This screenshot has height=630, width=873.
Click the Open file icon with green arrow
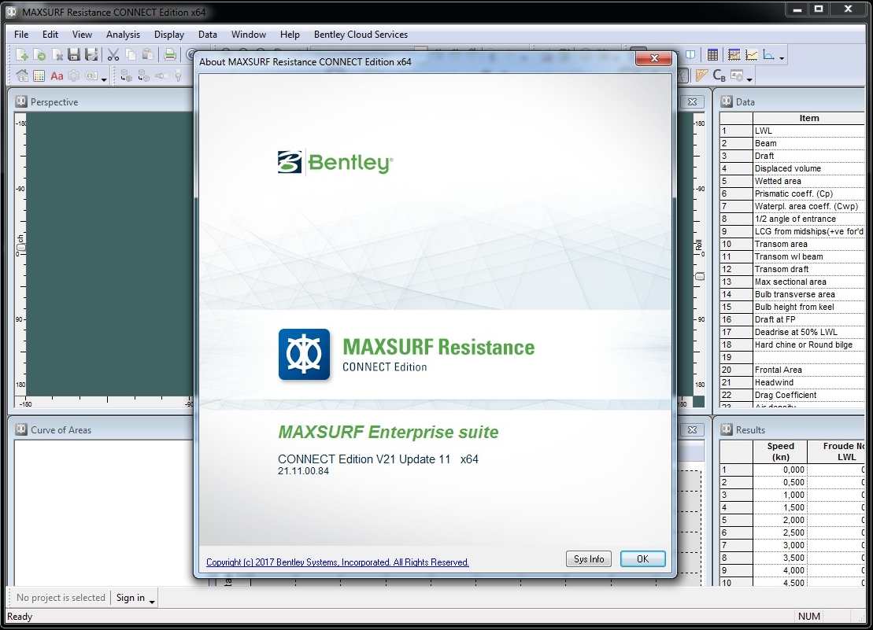coord(39,54)
